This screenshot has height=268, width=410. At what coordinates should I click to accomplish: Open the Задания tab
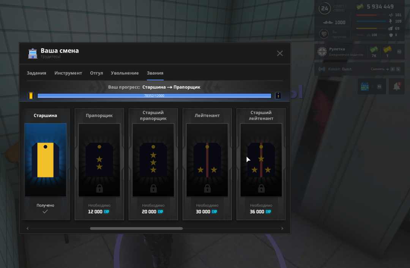tap(36, 73)
